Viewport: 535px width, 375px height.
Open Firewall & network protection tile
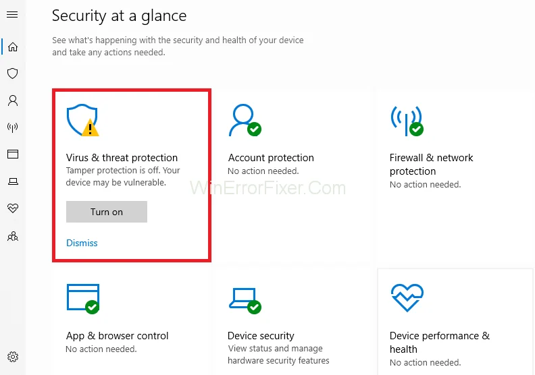pyautogui.click(x=431, y=164)
